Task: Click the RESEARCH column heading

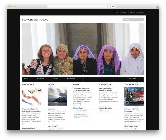Action: [28, 85]
